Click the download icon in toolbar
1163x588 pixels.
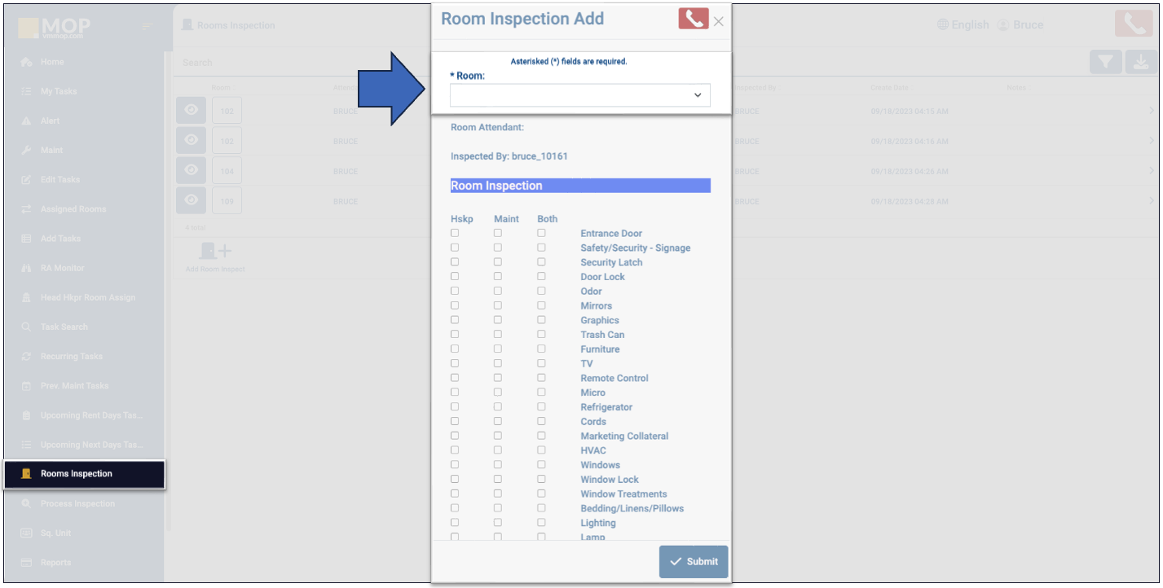(1141, 62)
